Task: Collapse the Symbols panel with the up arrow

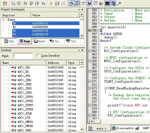Action: (79, 50)
